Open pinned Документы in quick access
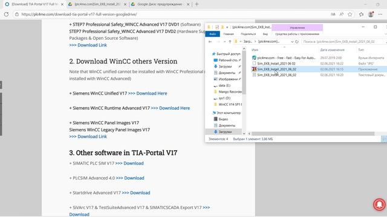The height and width of the screenshot is (217, 387). click(x=227, y=73)
